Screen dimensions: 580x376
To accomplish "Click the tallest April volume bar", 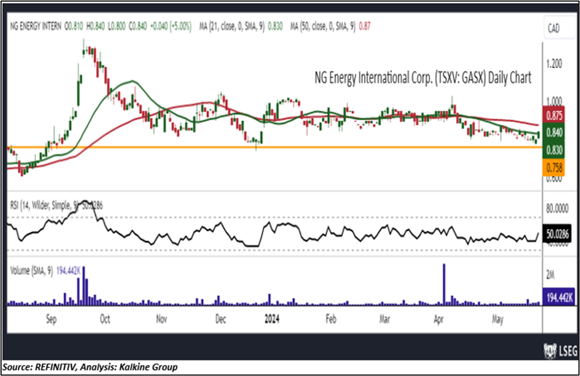I will 444,284.
